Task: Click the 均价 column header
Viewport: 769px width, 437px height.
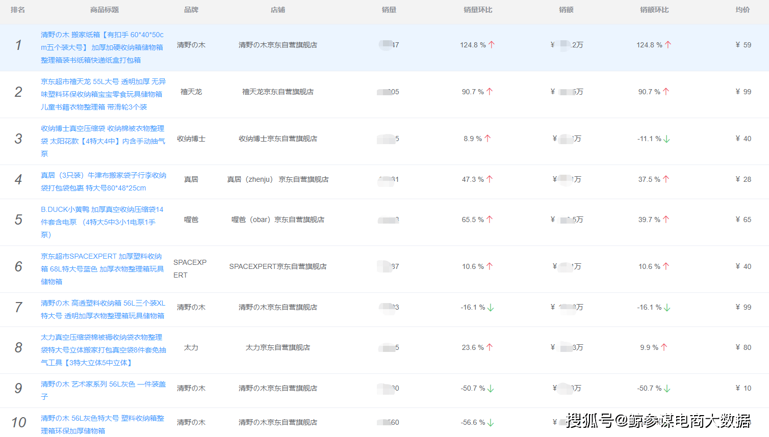Action: coord(742,10)
